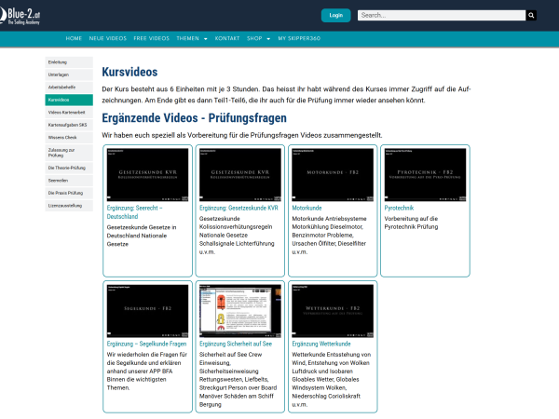
Task: Select Seemeilen in the sidebar
Action: (x=69, y=181)
